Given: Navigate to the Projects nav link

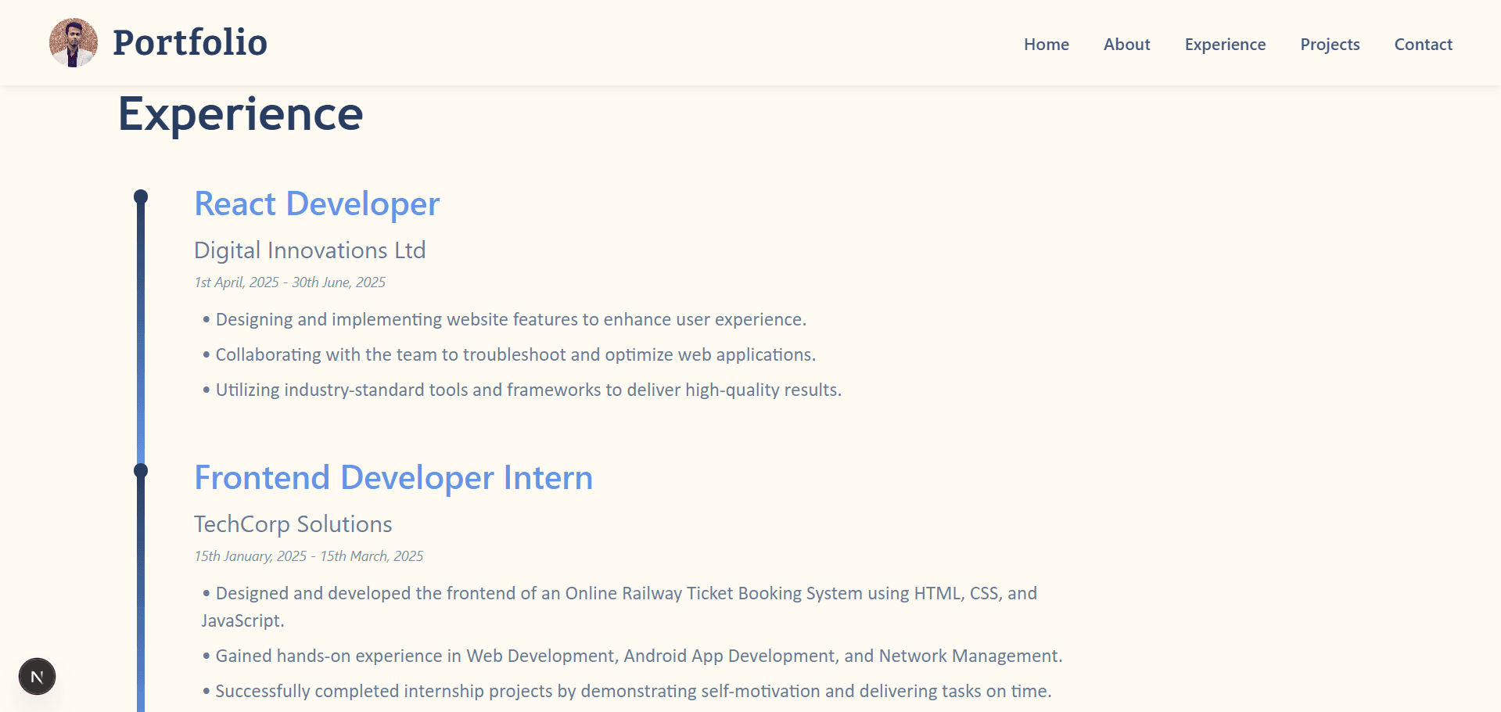Looking at the screenshot, I should pos(1330,45).
